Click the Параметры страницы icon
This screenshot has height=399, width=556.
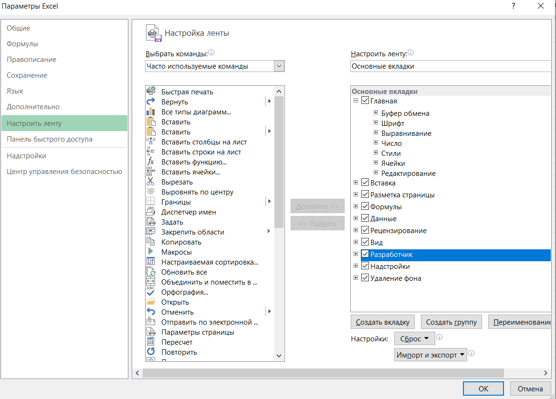pyautogui.click(x=151, y=332)
